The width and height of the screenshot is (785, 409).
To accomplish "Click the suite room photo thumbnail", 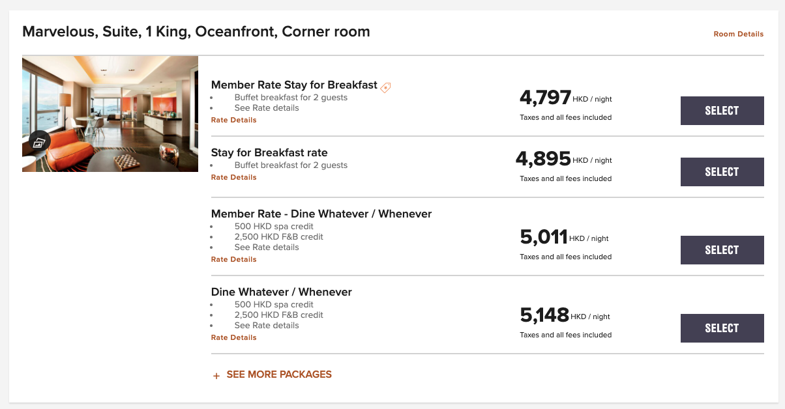I will point(110,114).
